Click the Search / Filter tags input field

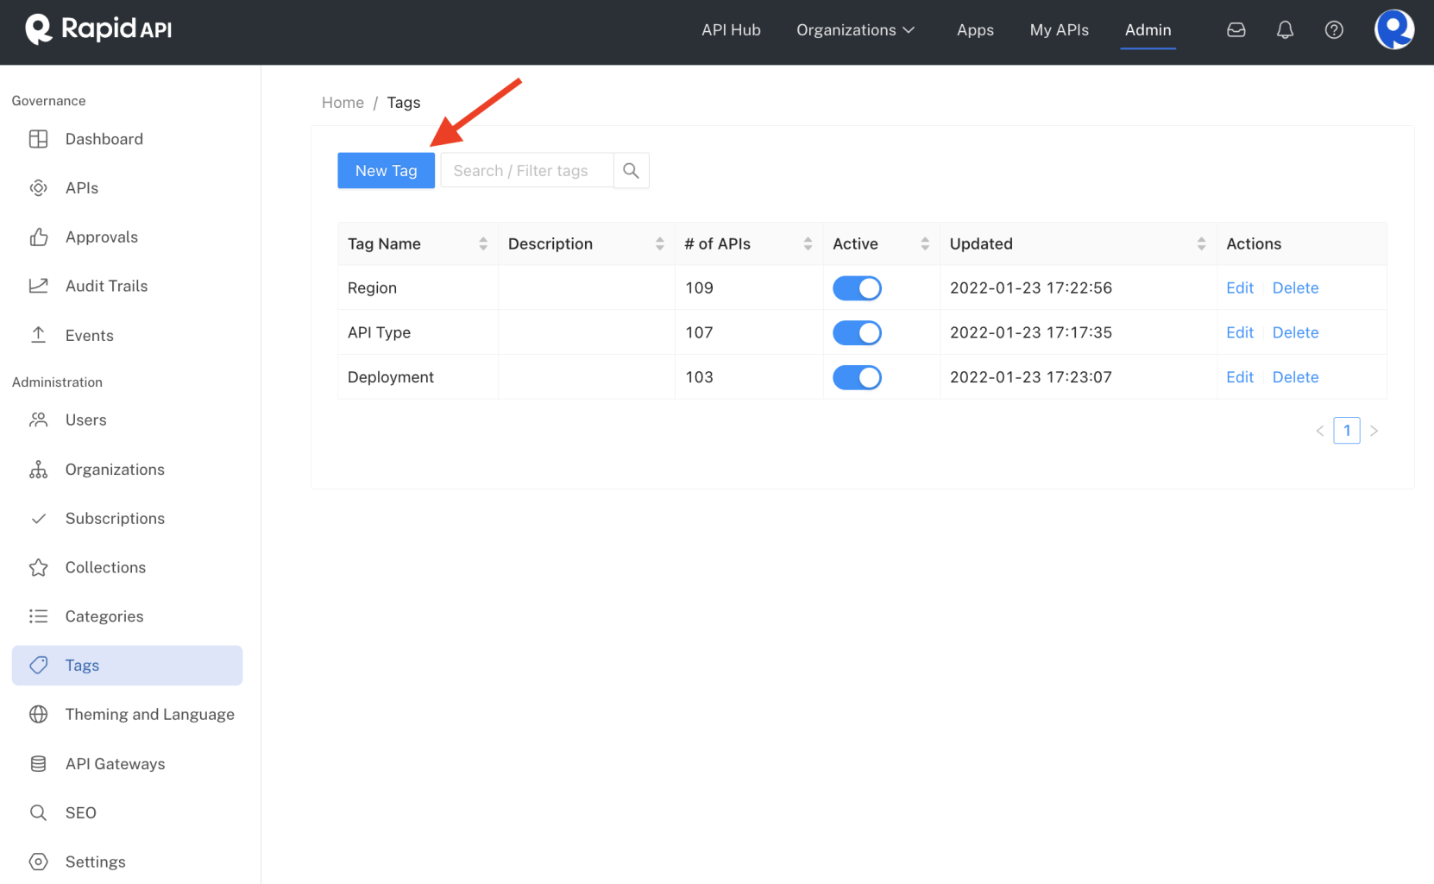[x=527, y=171]
